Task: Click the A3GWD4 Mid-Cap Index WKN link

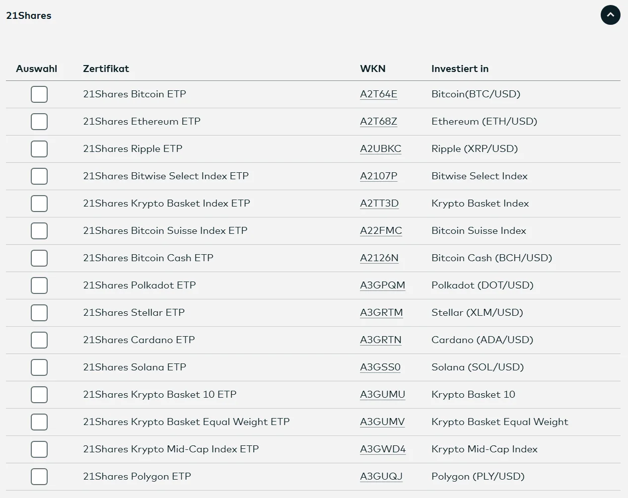Action: click(x=383, y=449)
